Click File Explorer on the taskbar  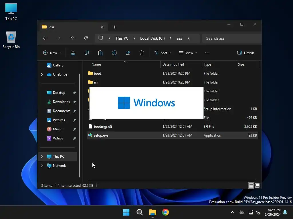pyautogui.click(x=153, y=212)
